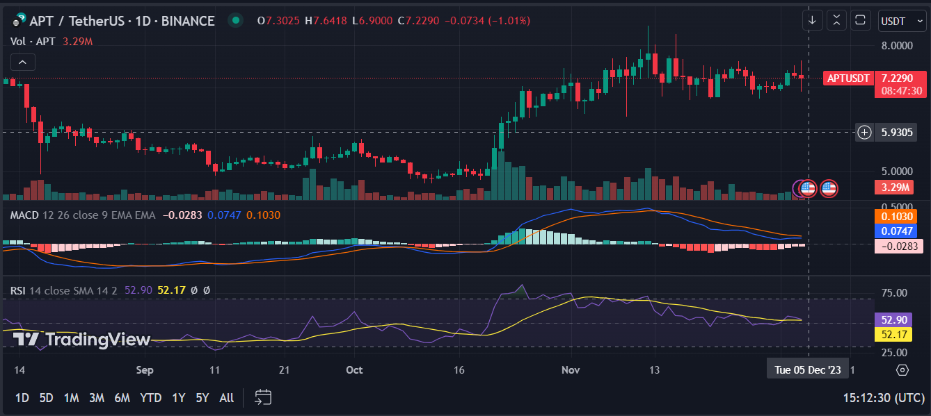
Task: Click the US flag event icon overlapping purple marker
Action: pyautogui.click(x=807, y=188)
